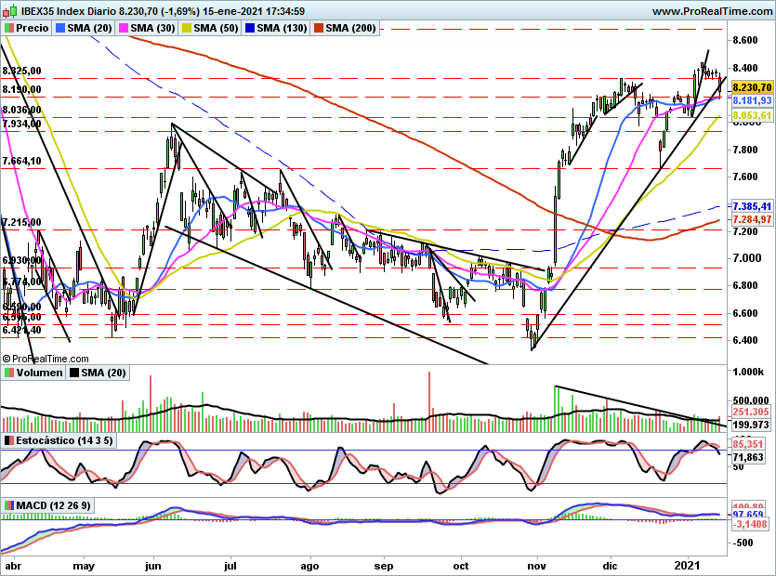The width and height of the screenshot is (776, 576).
Task: Click the Estocástico indicator legend icon
Action: pos(9,440)
